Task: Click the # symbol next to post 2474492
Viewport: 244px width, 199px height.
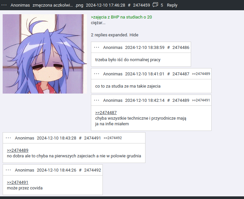Action: tap(80, 170)
